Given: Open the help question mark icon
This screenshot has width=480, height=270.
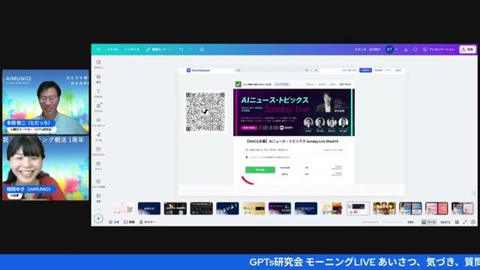Looking at the screenshot, I should click(473, 222).
